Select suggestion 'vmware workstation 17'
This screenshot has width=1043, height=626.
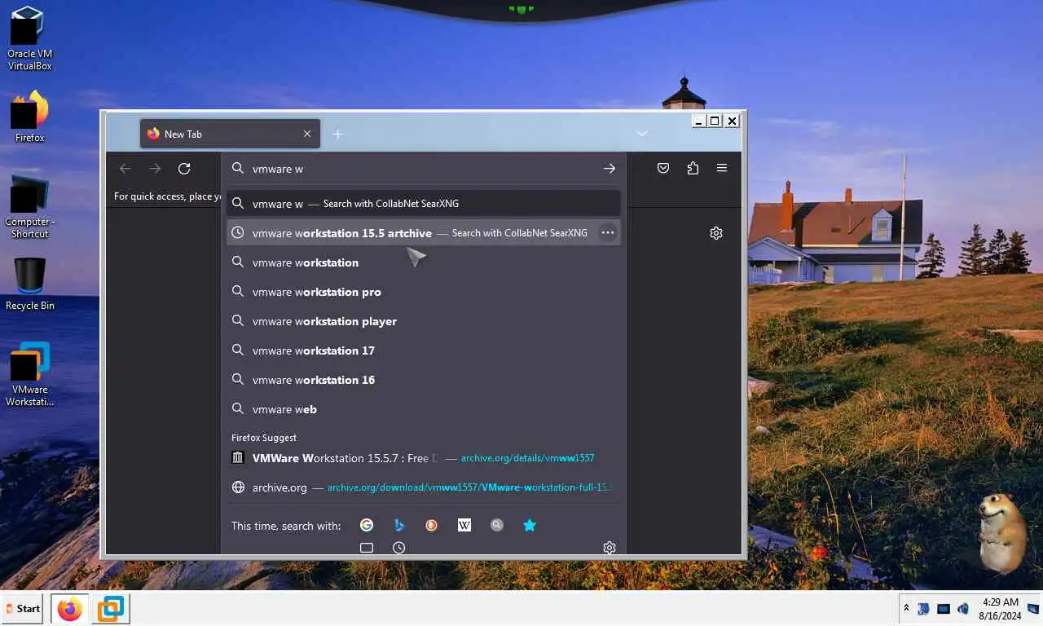point(424,350)
